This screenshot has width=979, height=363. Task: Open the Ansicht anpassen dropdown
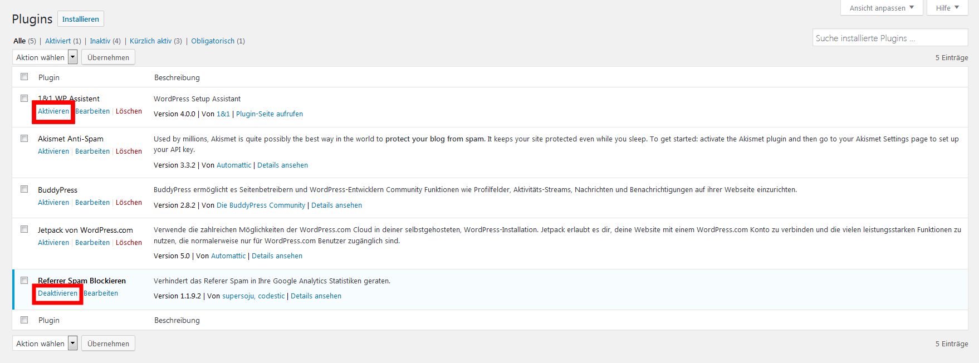pos(882,8)
